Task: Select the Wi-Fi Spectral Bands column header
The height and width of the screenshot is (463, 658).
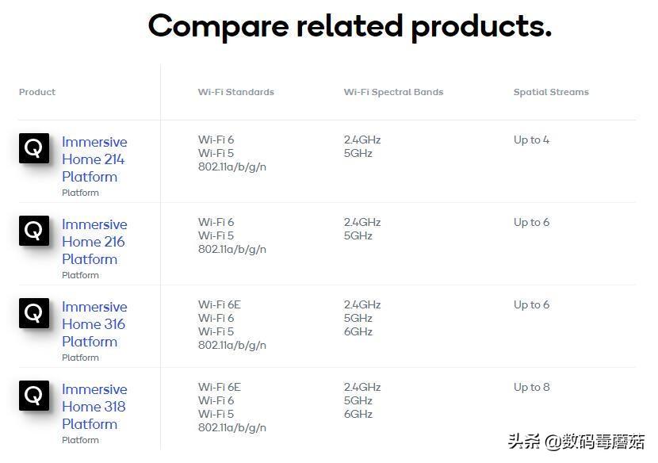Action: 394,92
